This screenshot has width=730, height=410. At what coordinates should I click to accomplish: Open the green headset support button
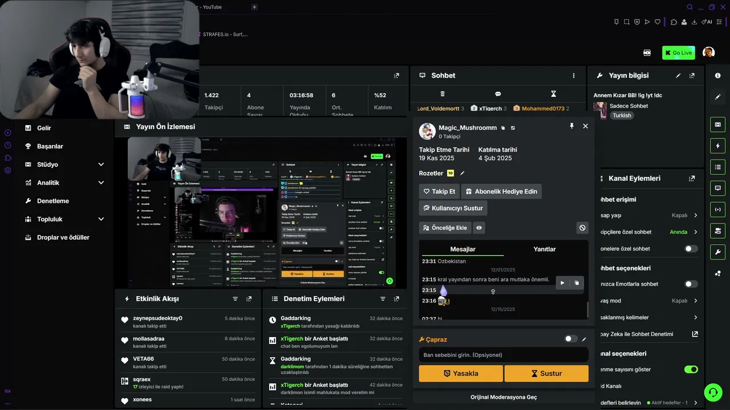click(x=712, y=392)
